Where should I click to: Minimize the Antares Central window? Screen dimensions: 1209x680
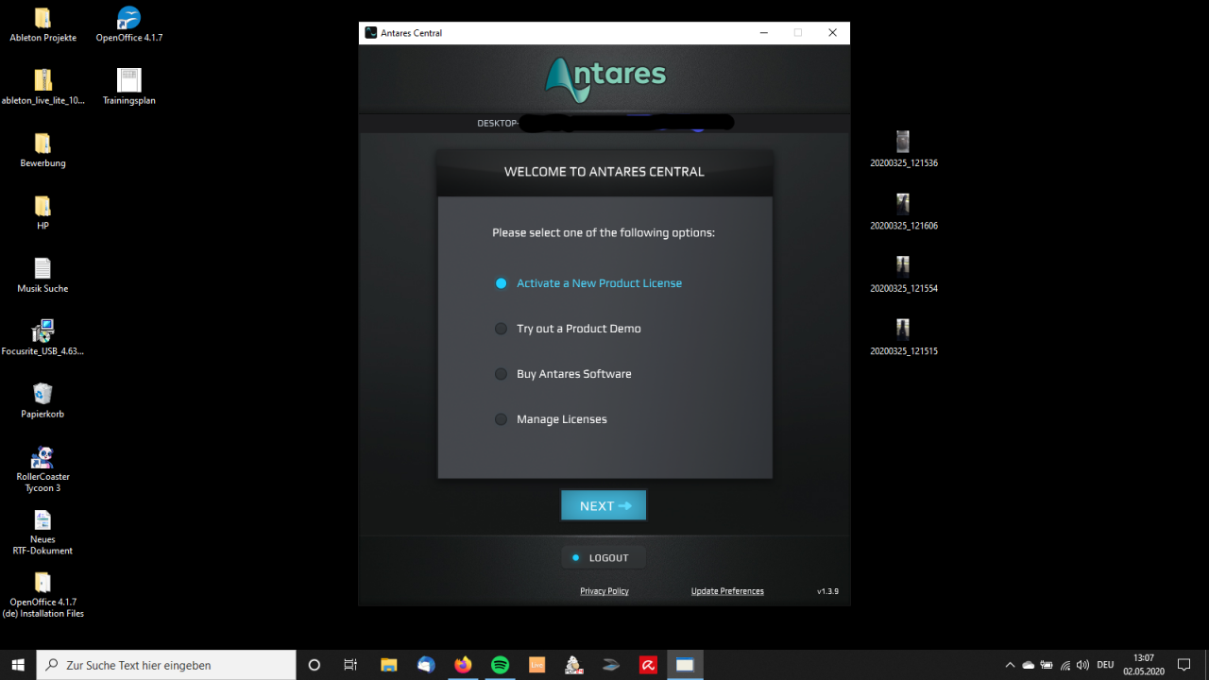pos(763,33)
